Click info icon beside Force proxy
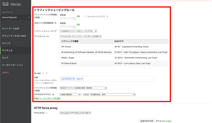This screenshot has width=212, height=123. coord(47,113)
